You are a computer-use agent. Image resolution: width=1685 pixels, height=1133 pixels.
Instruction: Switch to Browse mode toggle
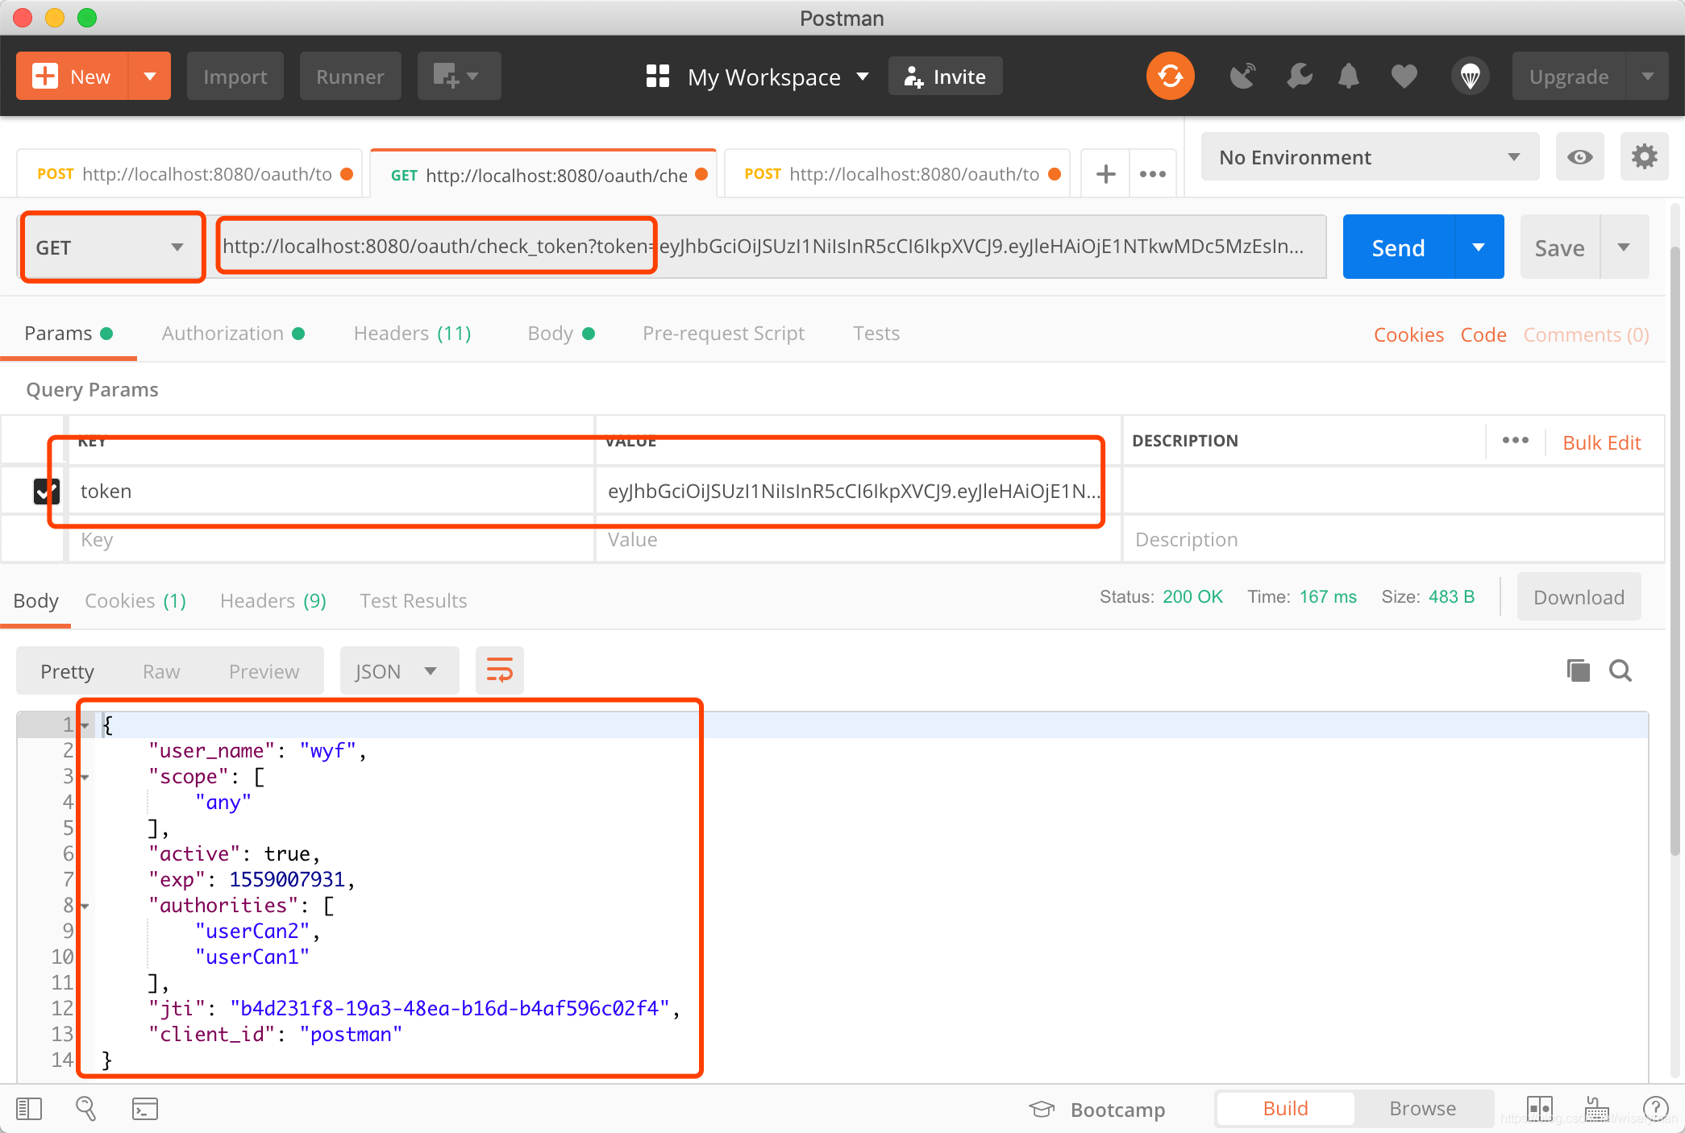coord(1422,1109)
